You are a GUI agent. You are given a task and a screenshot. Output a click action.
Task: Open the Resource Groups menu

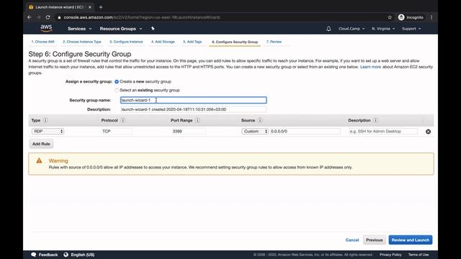point(121,29)
